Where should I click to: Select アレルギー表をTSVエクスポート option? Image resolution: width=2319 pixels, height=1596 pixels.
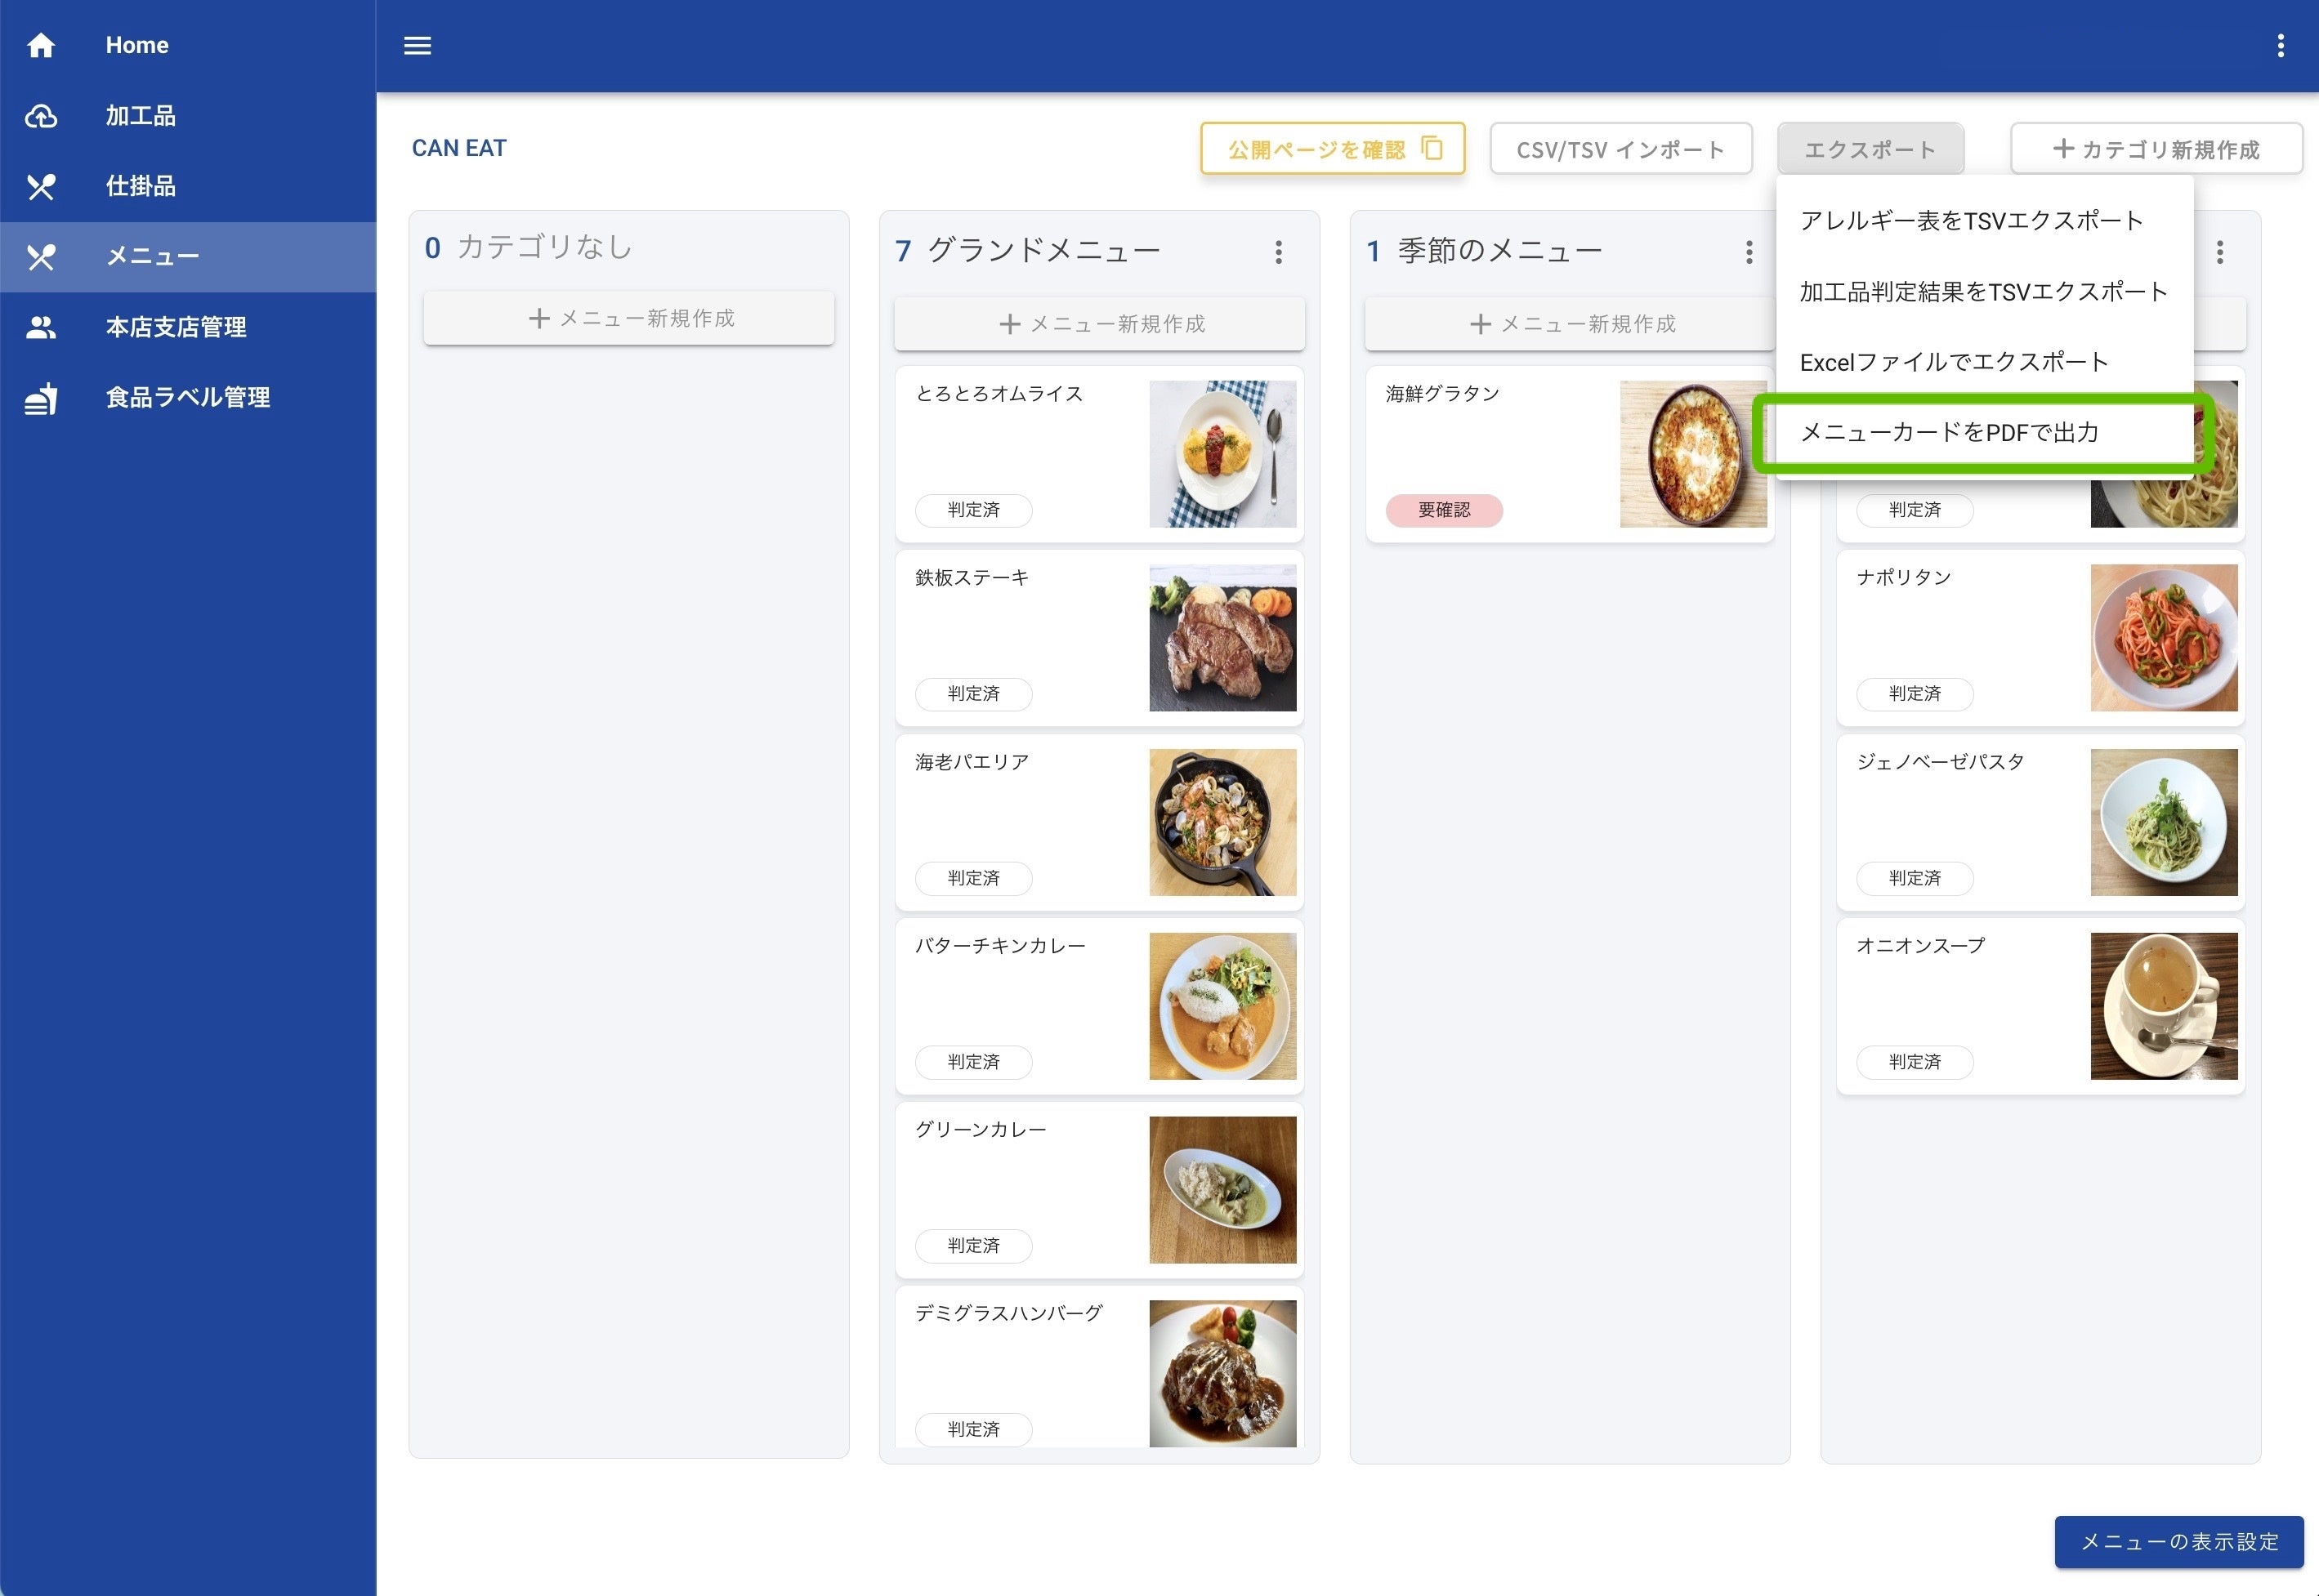click(x=1970, y=221)
